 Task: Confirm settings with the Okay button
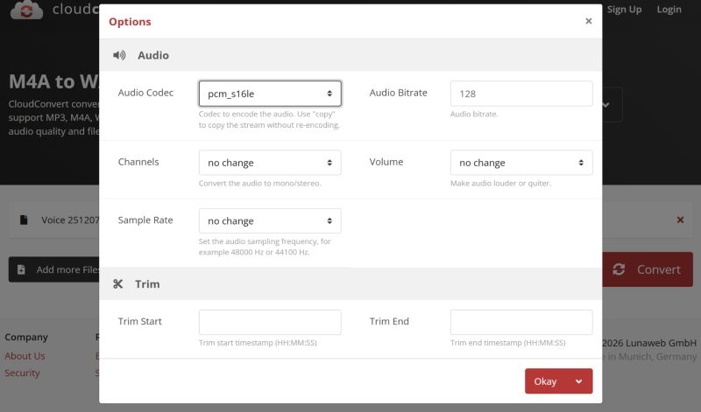pyautogui.click(x=545, y=381)
